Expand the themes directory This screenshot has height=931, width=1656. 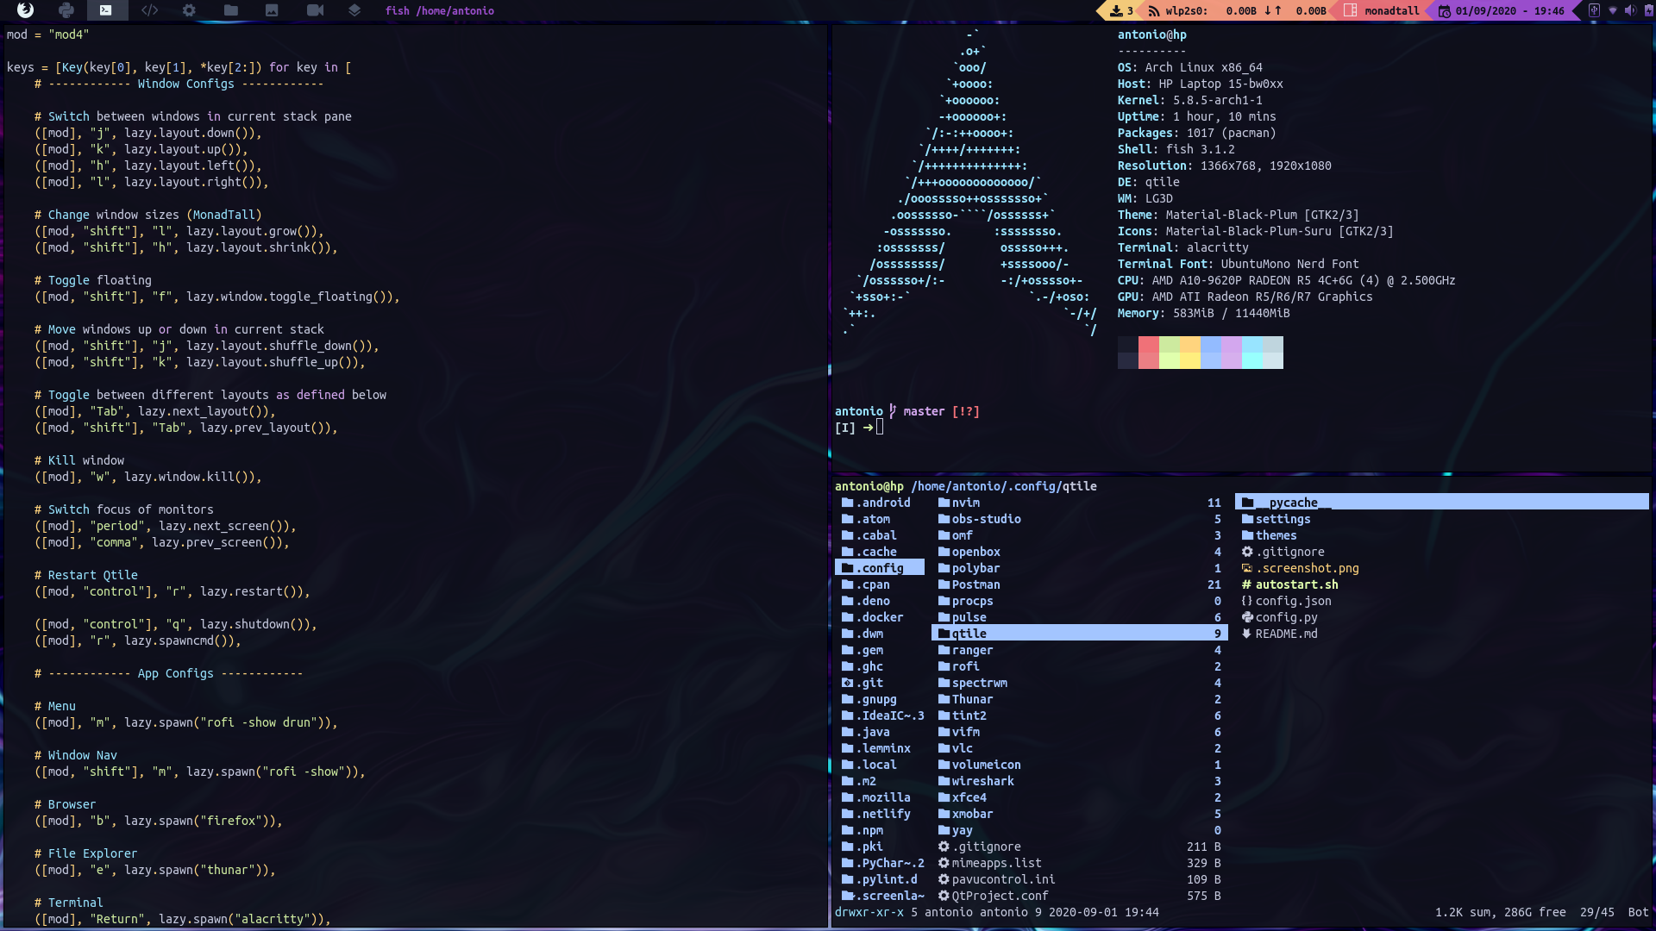tap(1275, 535)
